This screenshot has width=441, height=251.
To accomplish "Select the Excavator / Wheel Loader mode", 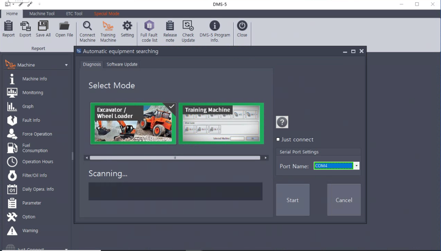I will pos(133,123).
